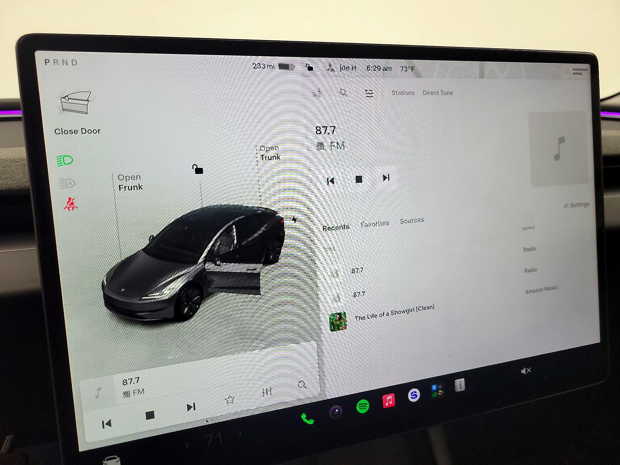The width and height of the screenshot is (620, 465).
Task: Tap the Amazon Music source label
Action: click(x=541, y=289)
